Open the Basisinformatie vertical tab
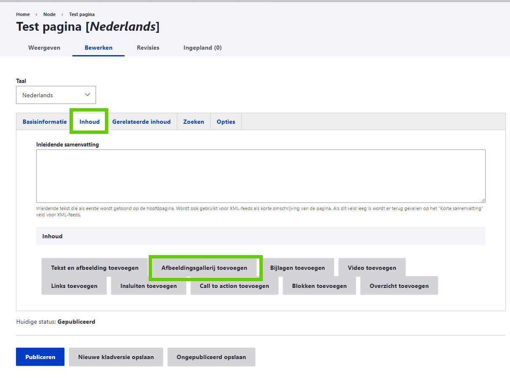This screenshot has width=510, height=378. click(45, 122)
